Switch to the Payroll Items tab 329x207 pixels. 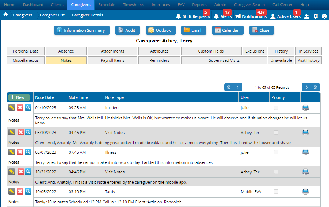tap(112, 60)
